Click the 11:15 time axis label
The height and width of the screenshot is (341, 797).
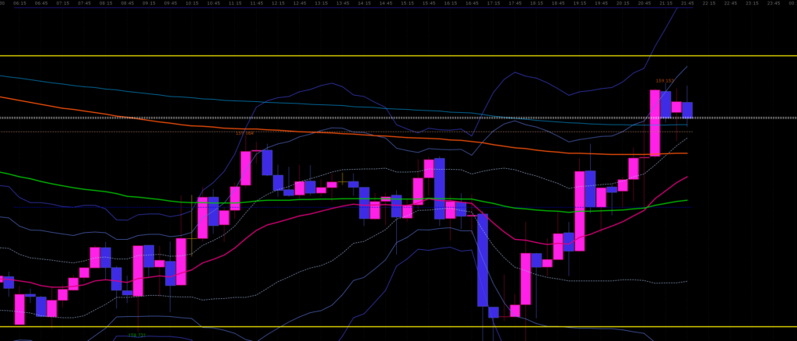pyautogui.click(x=235, y=3)
